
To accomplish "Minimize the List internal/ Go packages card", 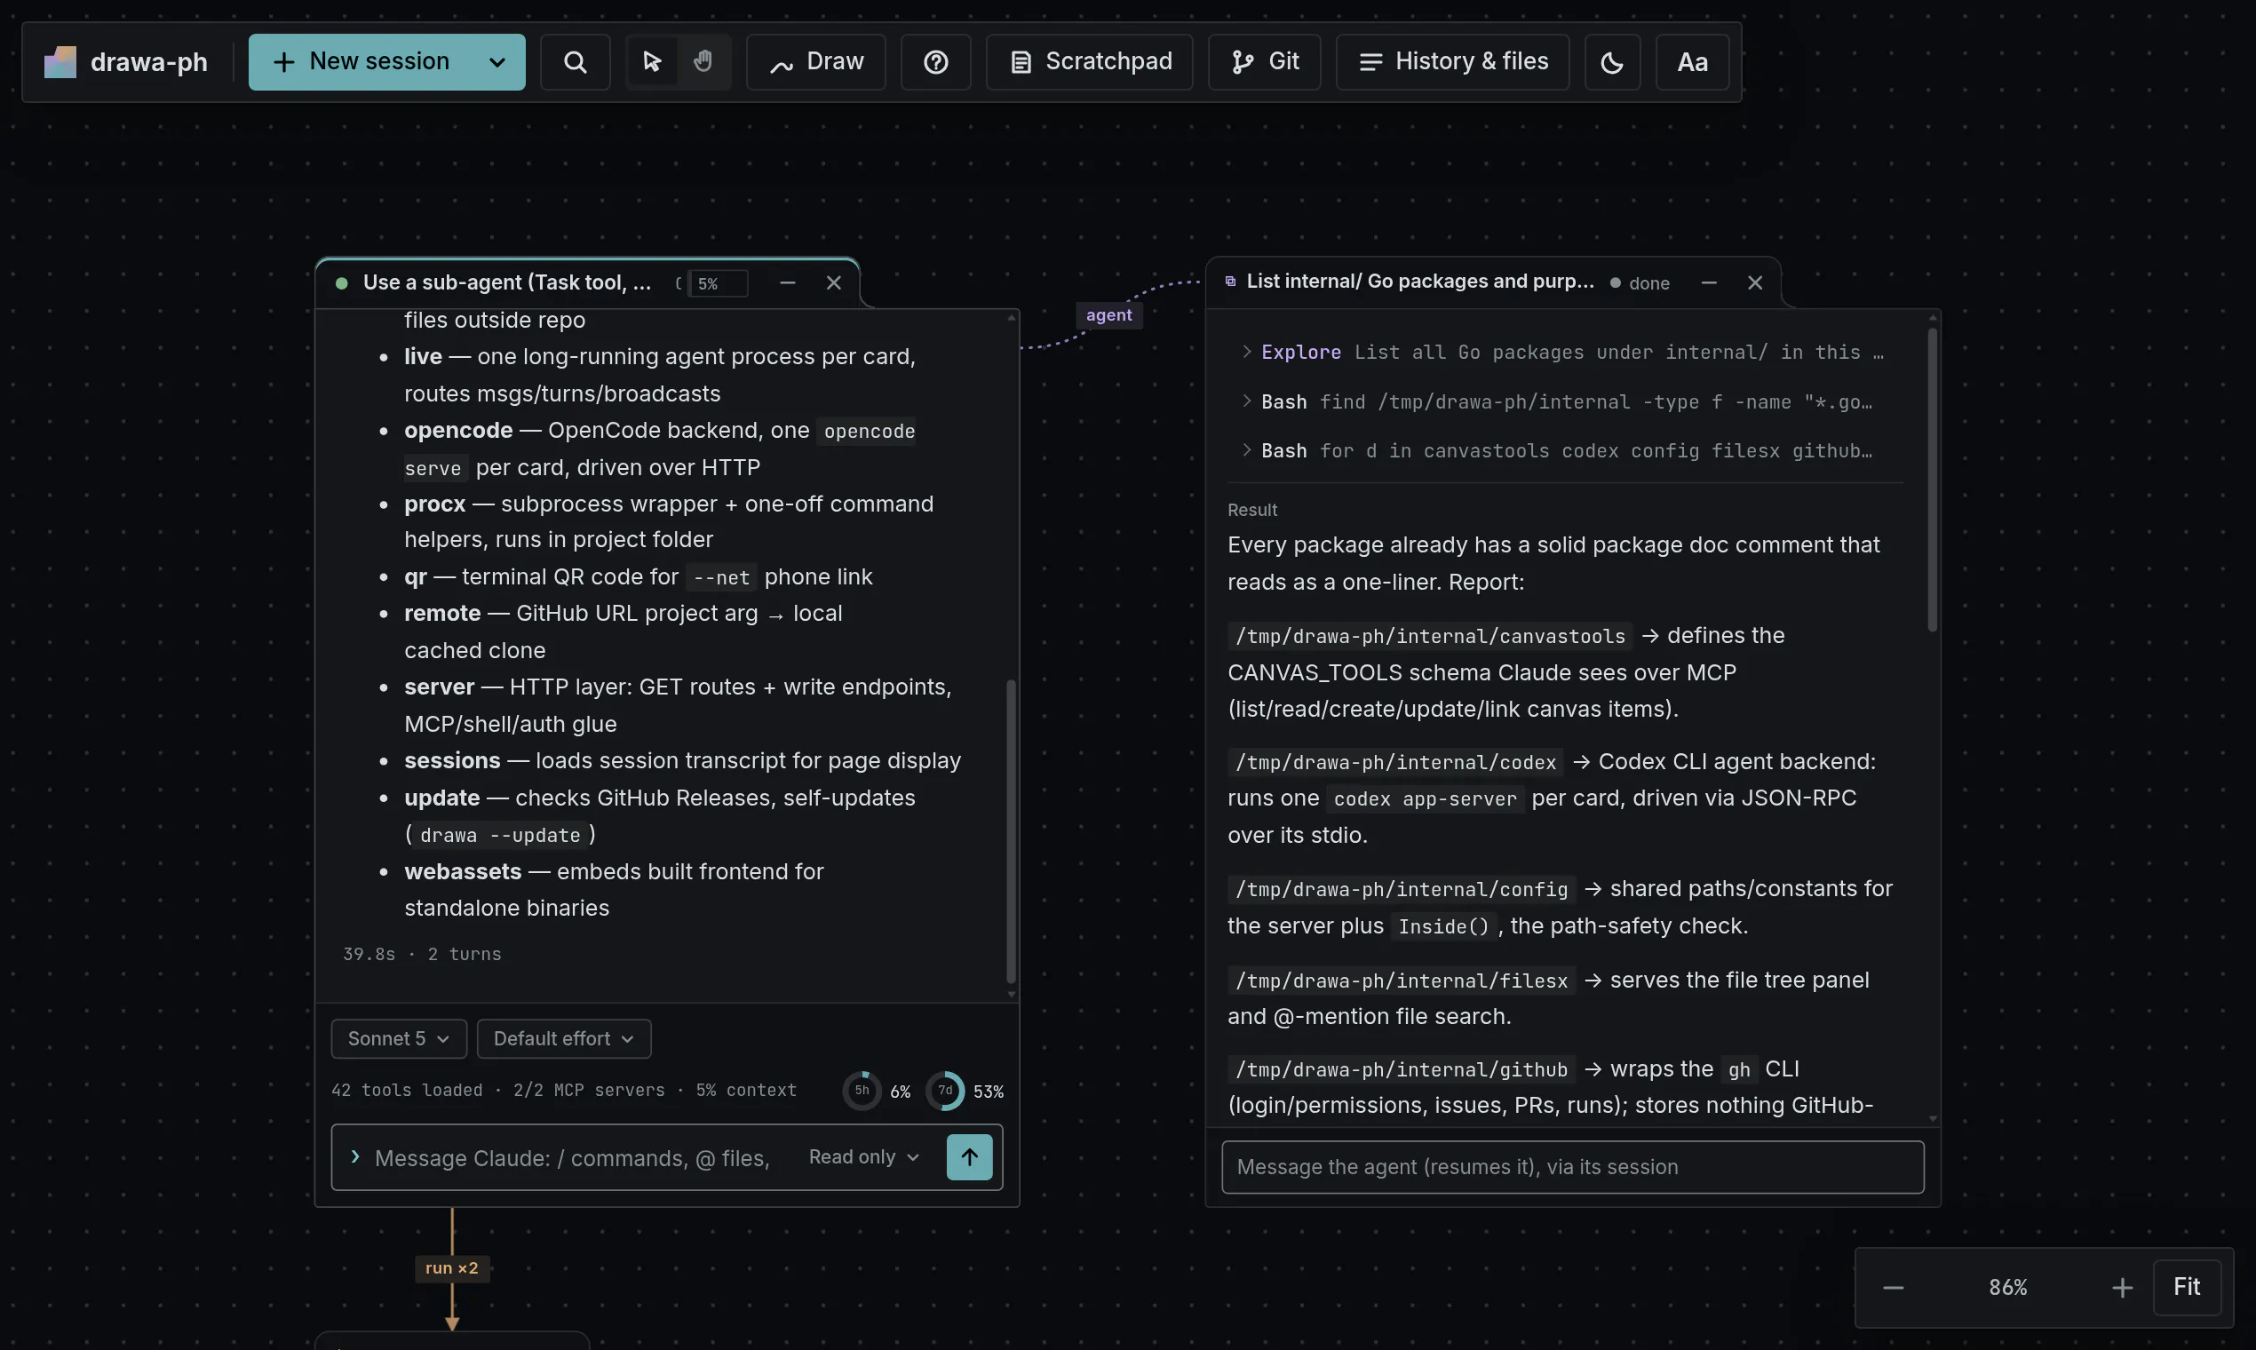I will tap(1708, 283).
